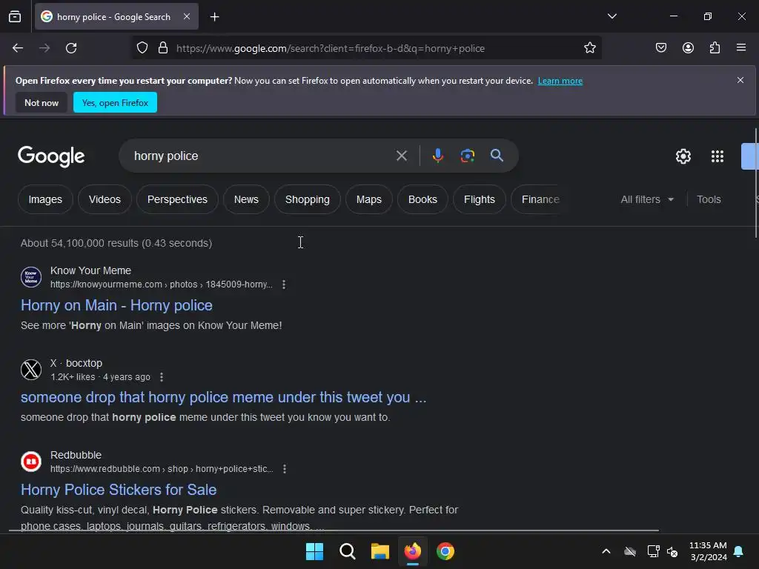Click the 'About 54,100,000 results' text
The width and height of the screenshot is (759, 569).
click(116, 243)
